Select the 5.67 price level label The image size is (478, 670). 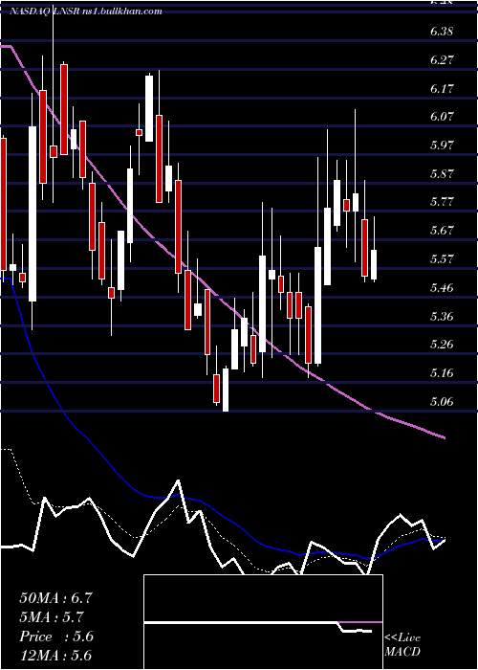tap(442, 230)
